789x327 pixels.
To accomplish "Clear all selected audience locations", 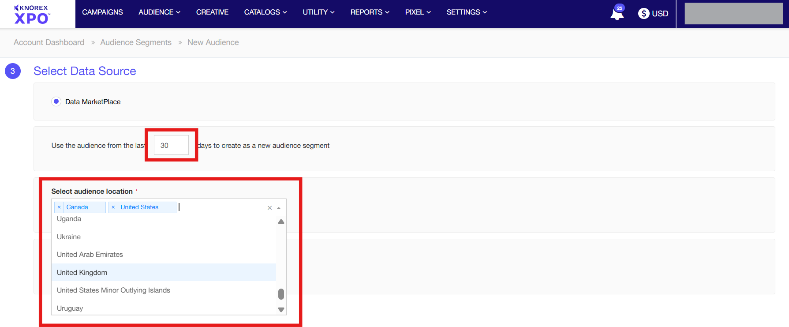I will 269,208.
